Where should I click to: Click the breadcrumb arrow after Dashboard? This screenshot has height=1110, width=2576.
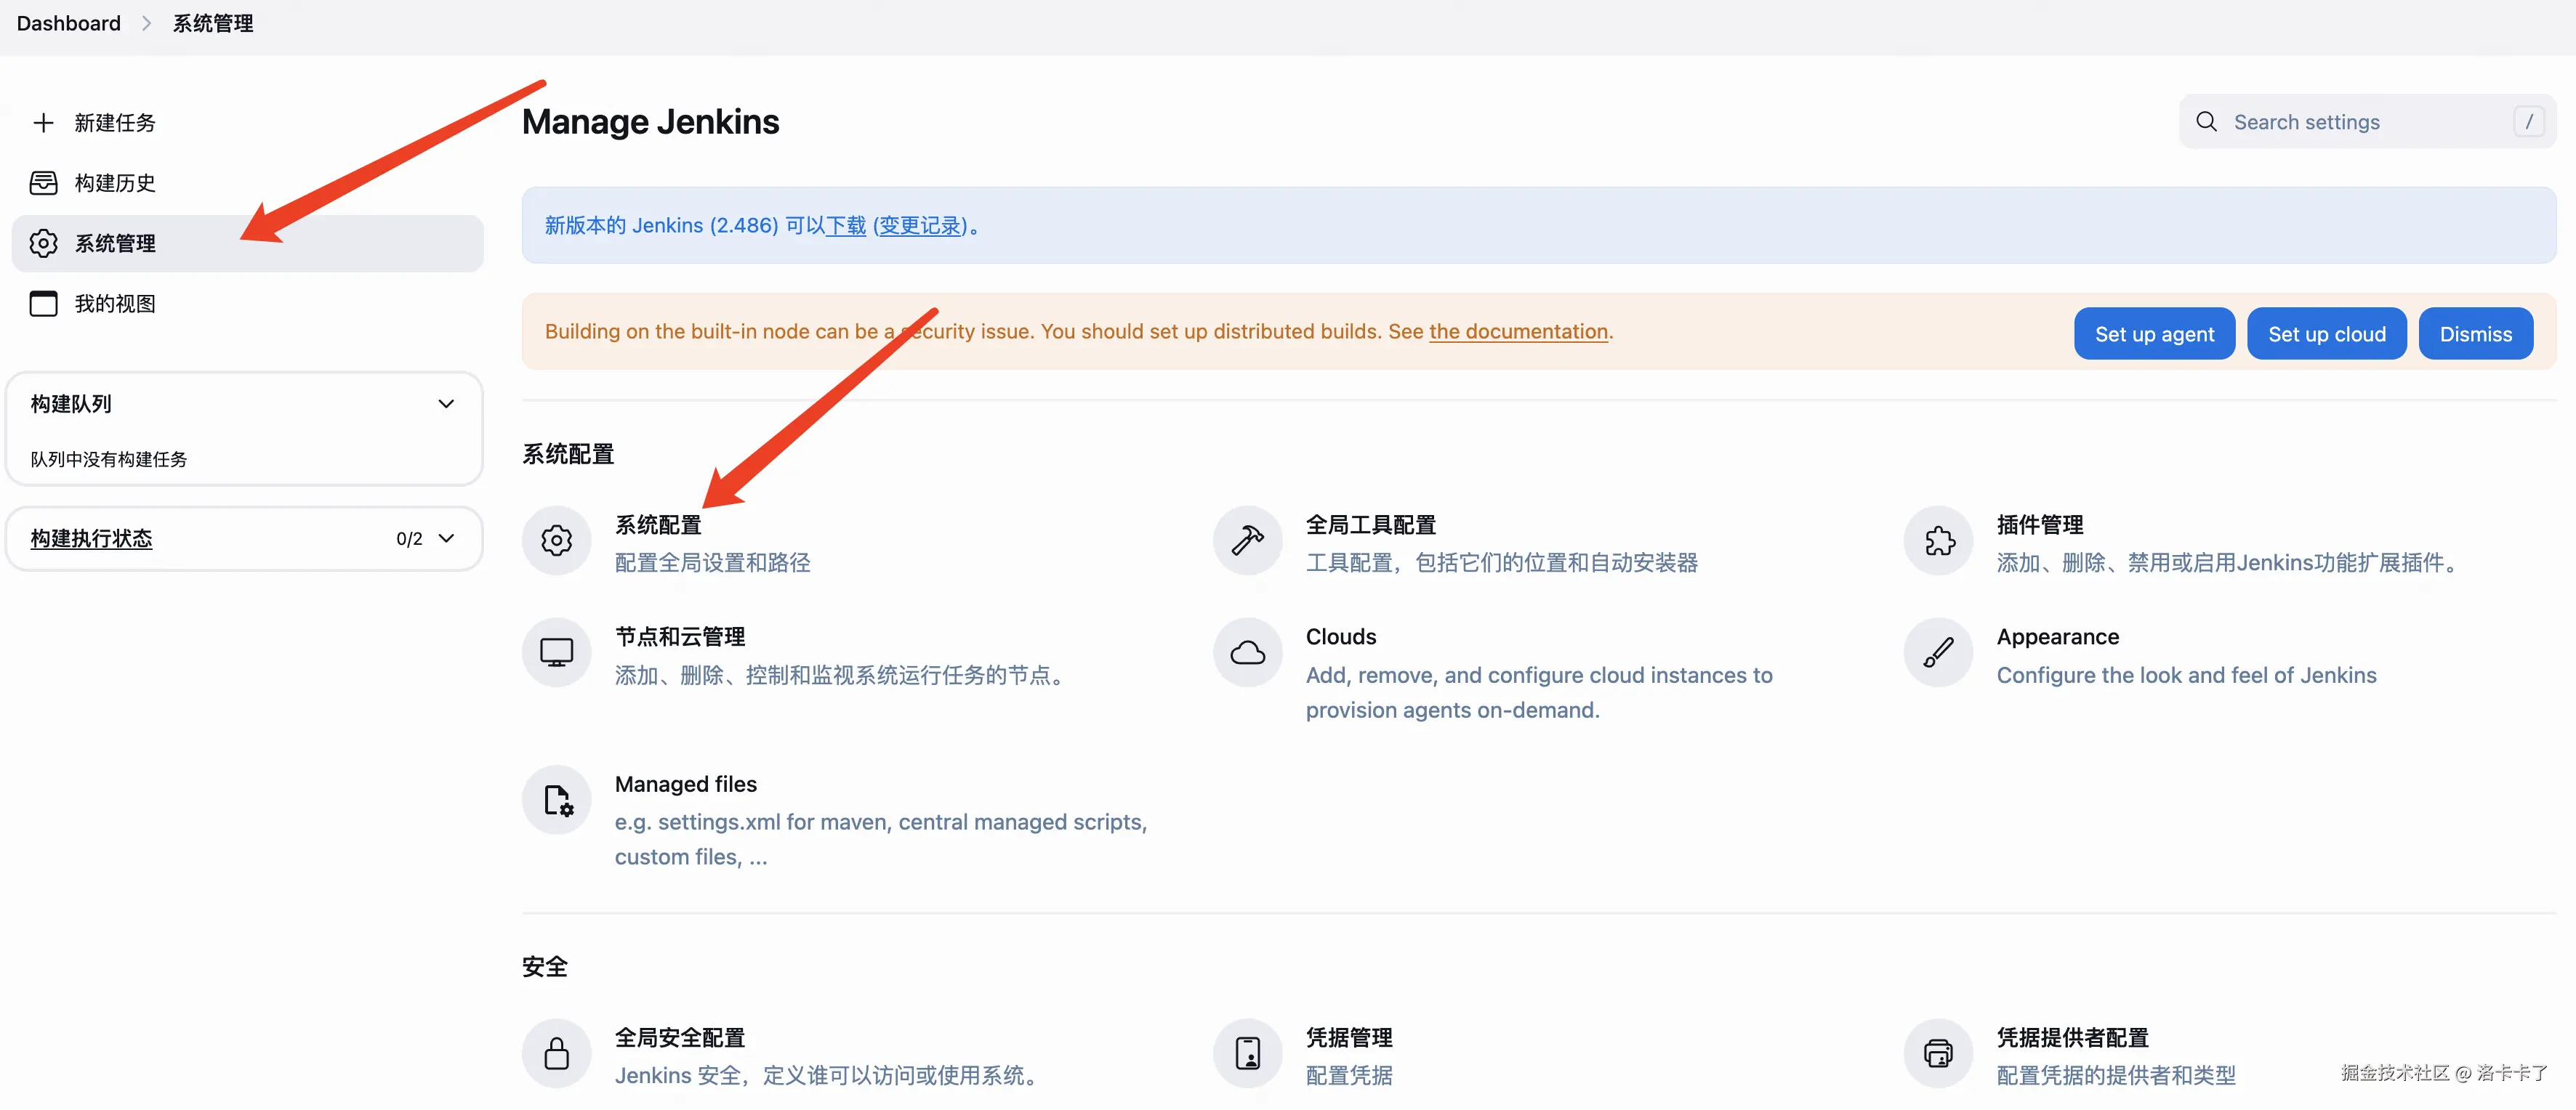(x=146, y=23)
